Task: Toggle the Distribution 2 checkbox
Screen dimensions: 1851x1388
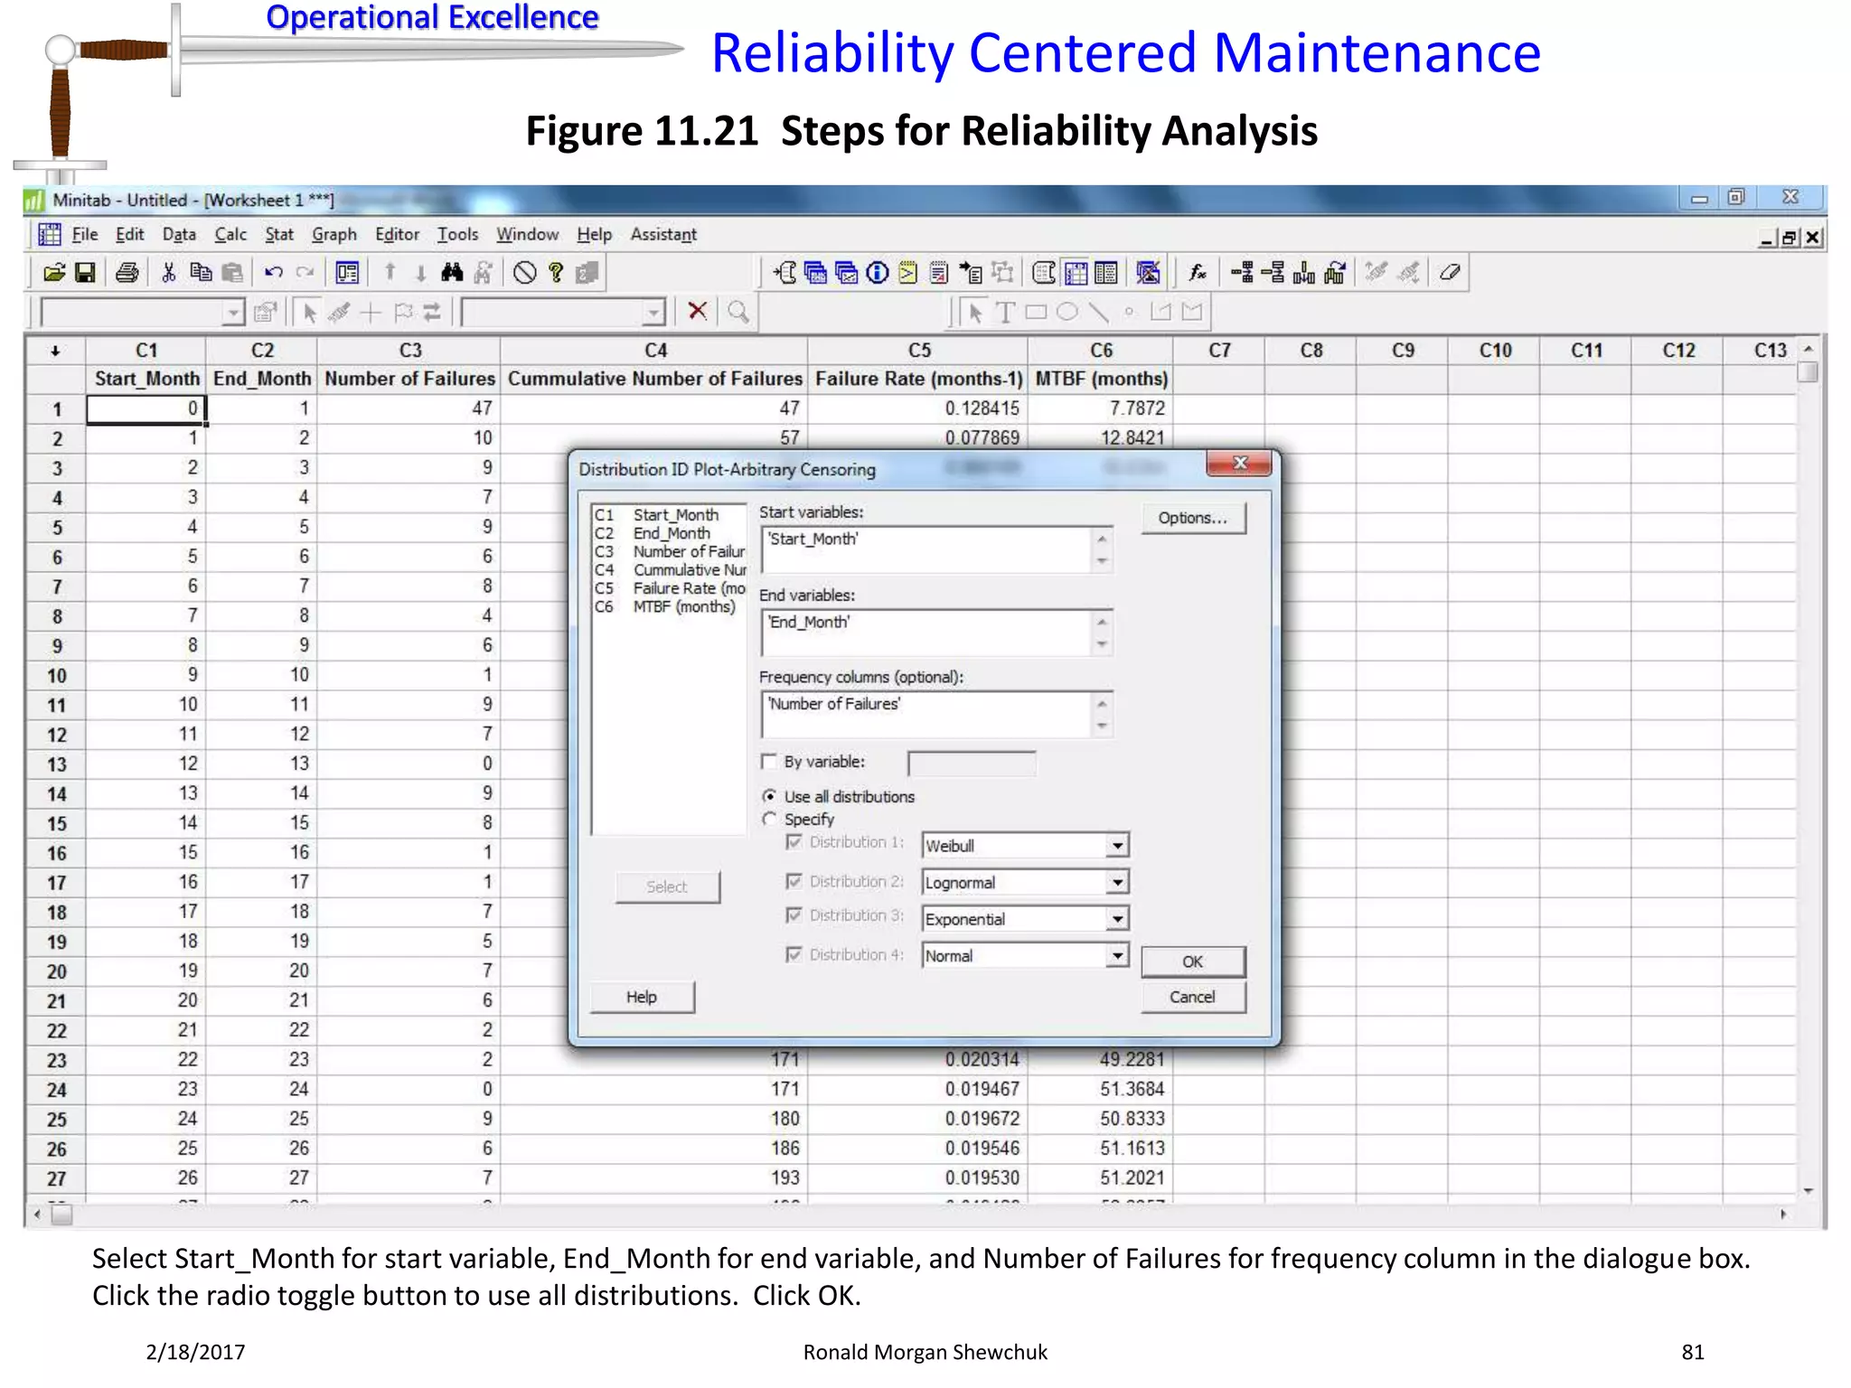Action: [794, 880]
